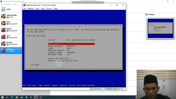Image resolution: width=176 pixels, height=99 pixels.
Task: Select 'Reserved blocks:' 5% row
Action: coord(59,50)
